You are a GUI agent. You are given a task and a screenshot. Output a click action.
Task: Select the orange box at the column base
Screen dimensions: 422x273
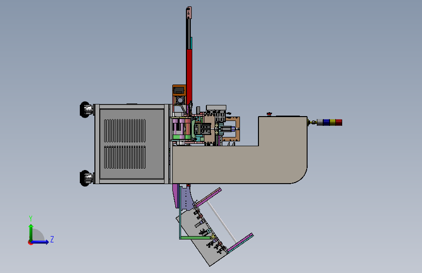179,90
